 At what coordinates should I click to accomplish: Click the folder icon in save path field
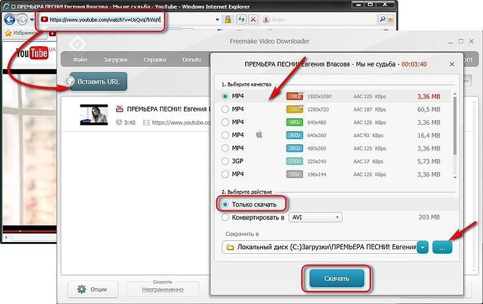point(230,247)
